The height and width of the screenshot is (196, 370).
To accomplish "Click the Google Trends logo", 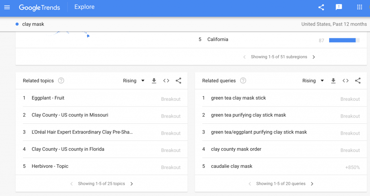I will point(39,7).
